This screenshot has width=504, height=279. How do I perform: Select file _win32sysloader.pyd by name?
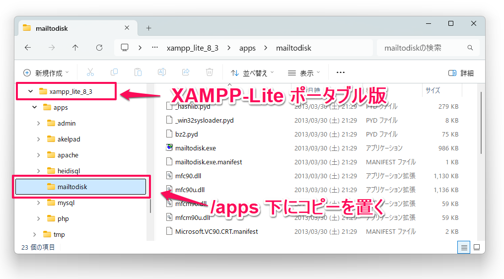[205, 120]
